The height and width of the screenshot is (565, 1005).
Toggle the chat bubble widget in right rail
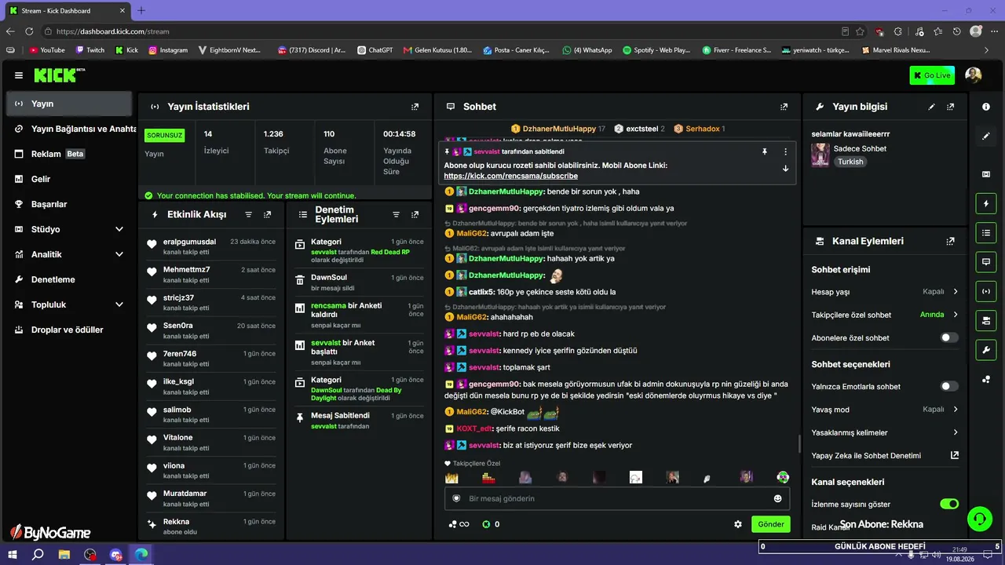986,261
